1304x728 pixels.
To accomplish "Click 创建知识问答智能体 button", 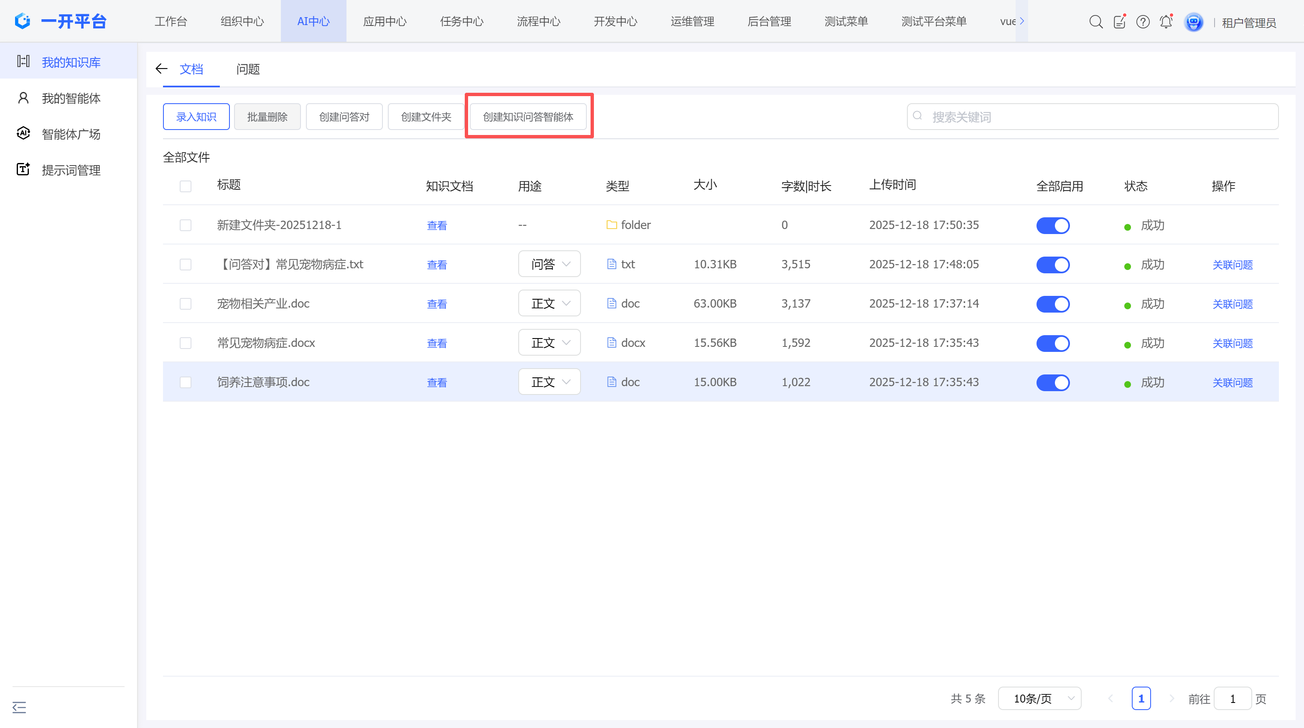I will [528, 117].
